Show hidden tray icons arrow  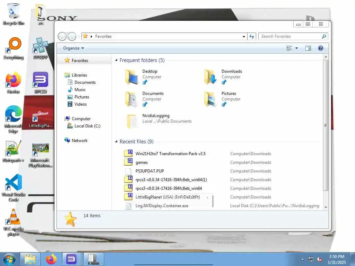(x=302, y=259)
